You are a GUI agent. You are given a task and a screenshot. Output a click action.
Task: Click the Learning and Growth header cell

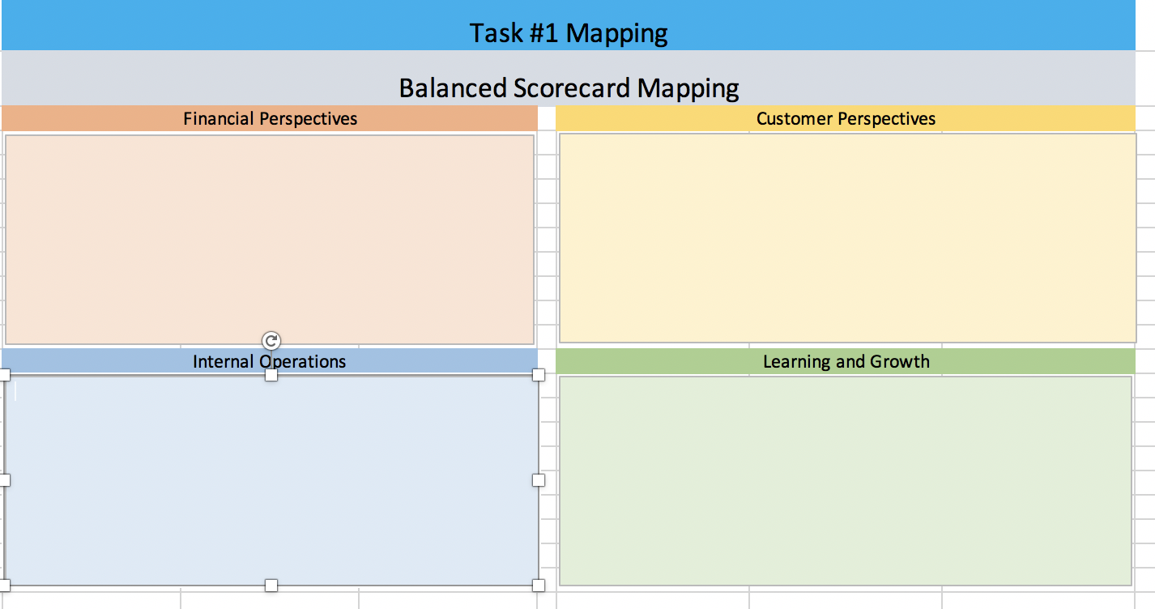click(x=846, y=361)
